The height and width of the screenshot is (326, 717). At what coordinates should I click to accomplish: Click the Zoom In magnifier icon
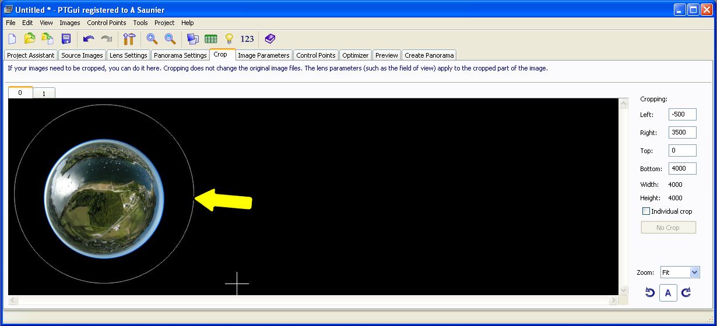[152, 39]
